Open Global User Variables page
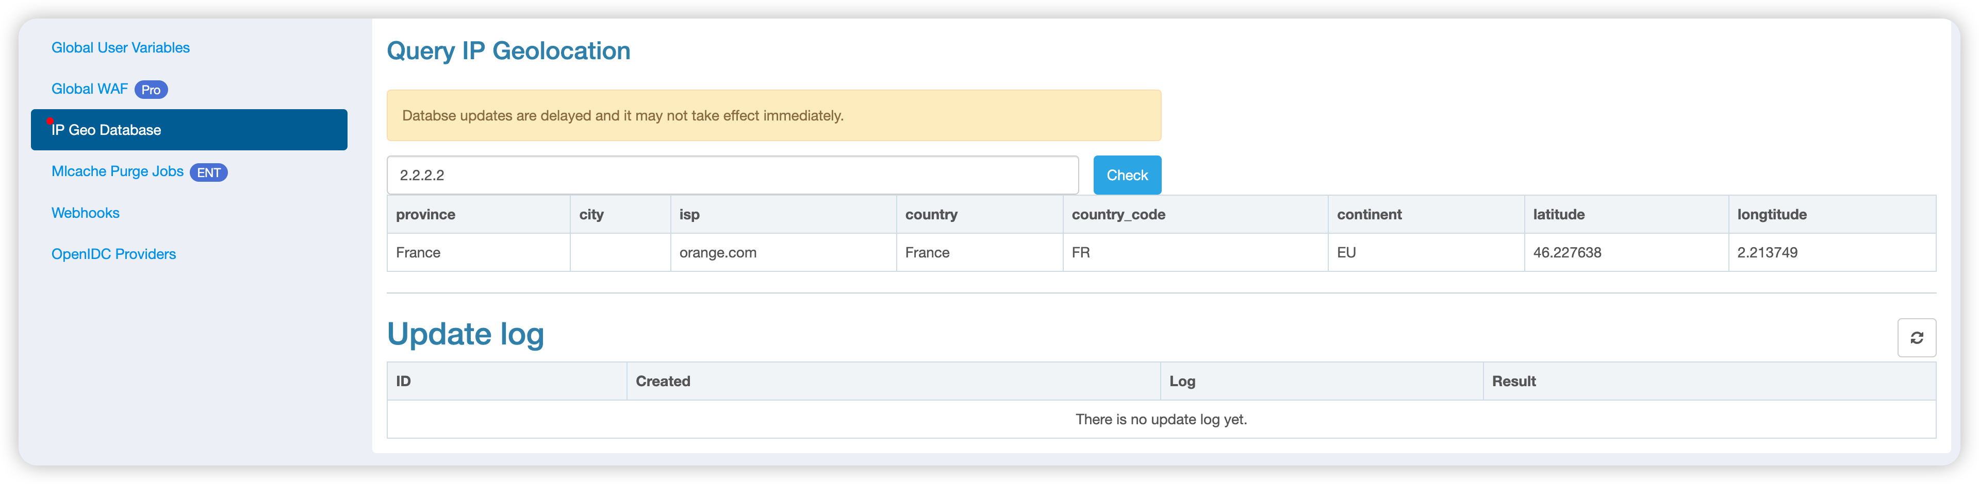Viewport: 1979px width, 484px height. click(x=121, y=47)
